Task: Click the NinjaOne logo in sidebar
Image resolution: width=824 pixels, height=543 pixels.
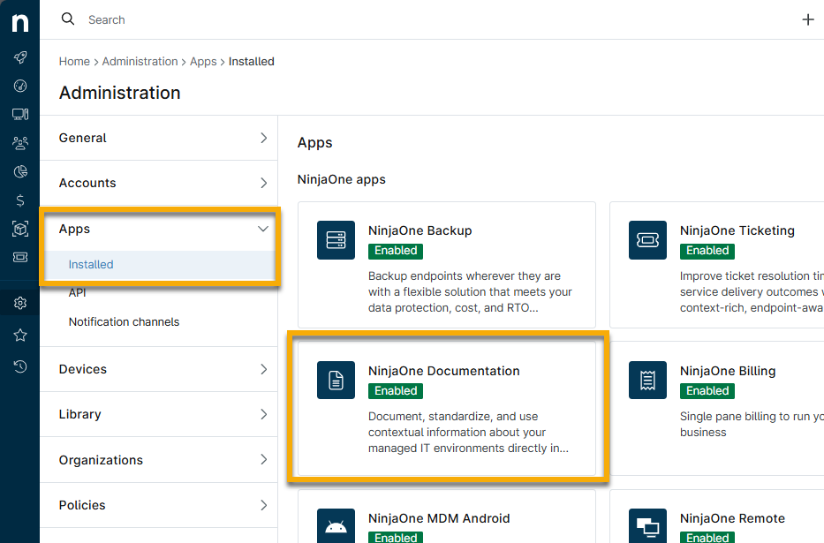Action: tap(20, 23)
